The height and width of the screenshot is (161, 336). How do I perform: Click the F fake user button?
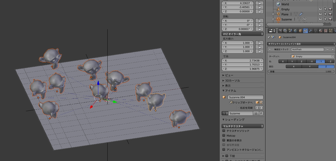point(261,113)
